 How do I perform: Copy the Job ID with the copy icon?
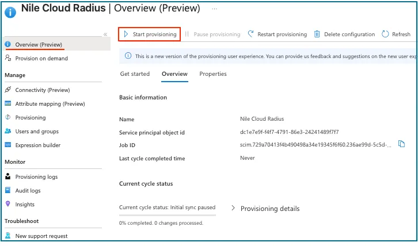tap(401, 144)
